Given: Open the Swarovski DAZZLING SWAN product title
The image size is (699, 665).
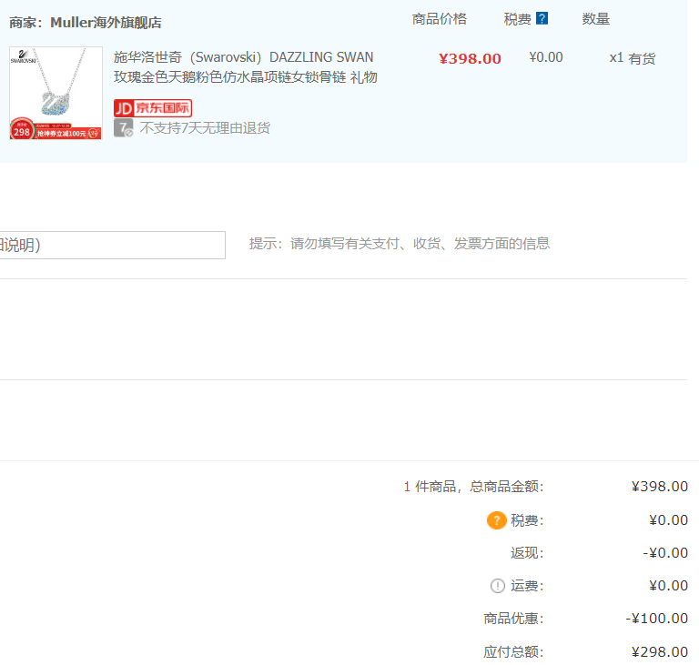Looking at the screenshot, I should [x=245, y=66].
